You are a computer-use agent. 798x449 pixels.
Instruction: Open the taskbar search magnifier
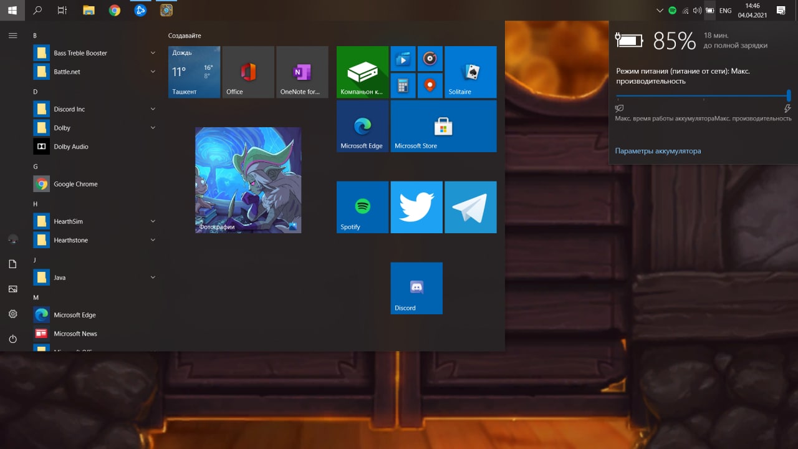(x=37, y=10)
